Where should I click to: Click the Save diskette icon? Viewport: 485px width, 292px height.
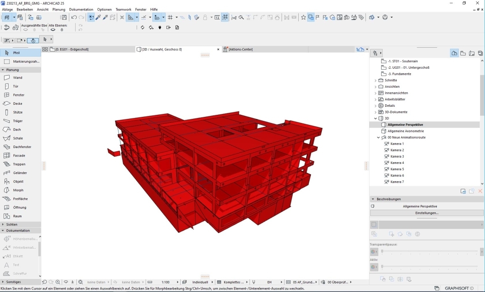(x=64, y=17)
